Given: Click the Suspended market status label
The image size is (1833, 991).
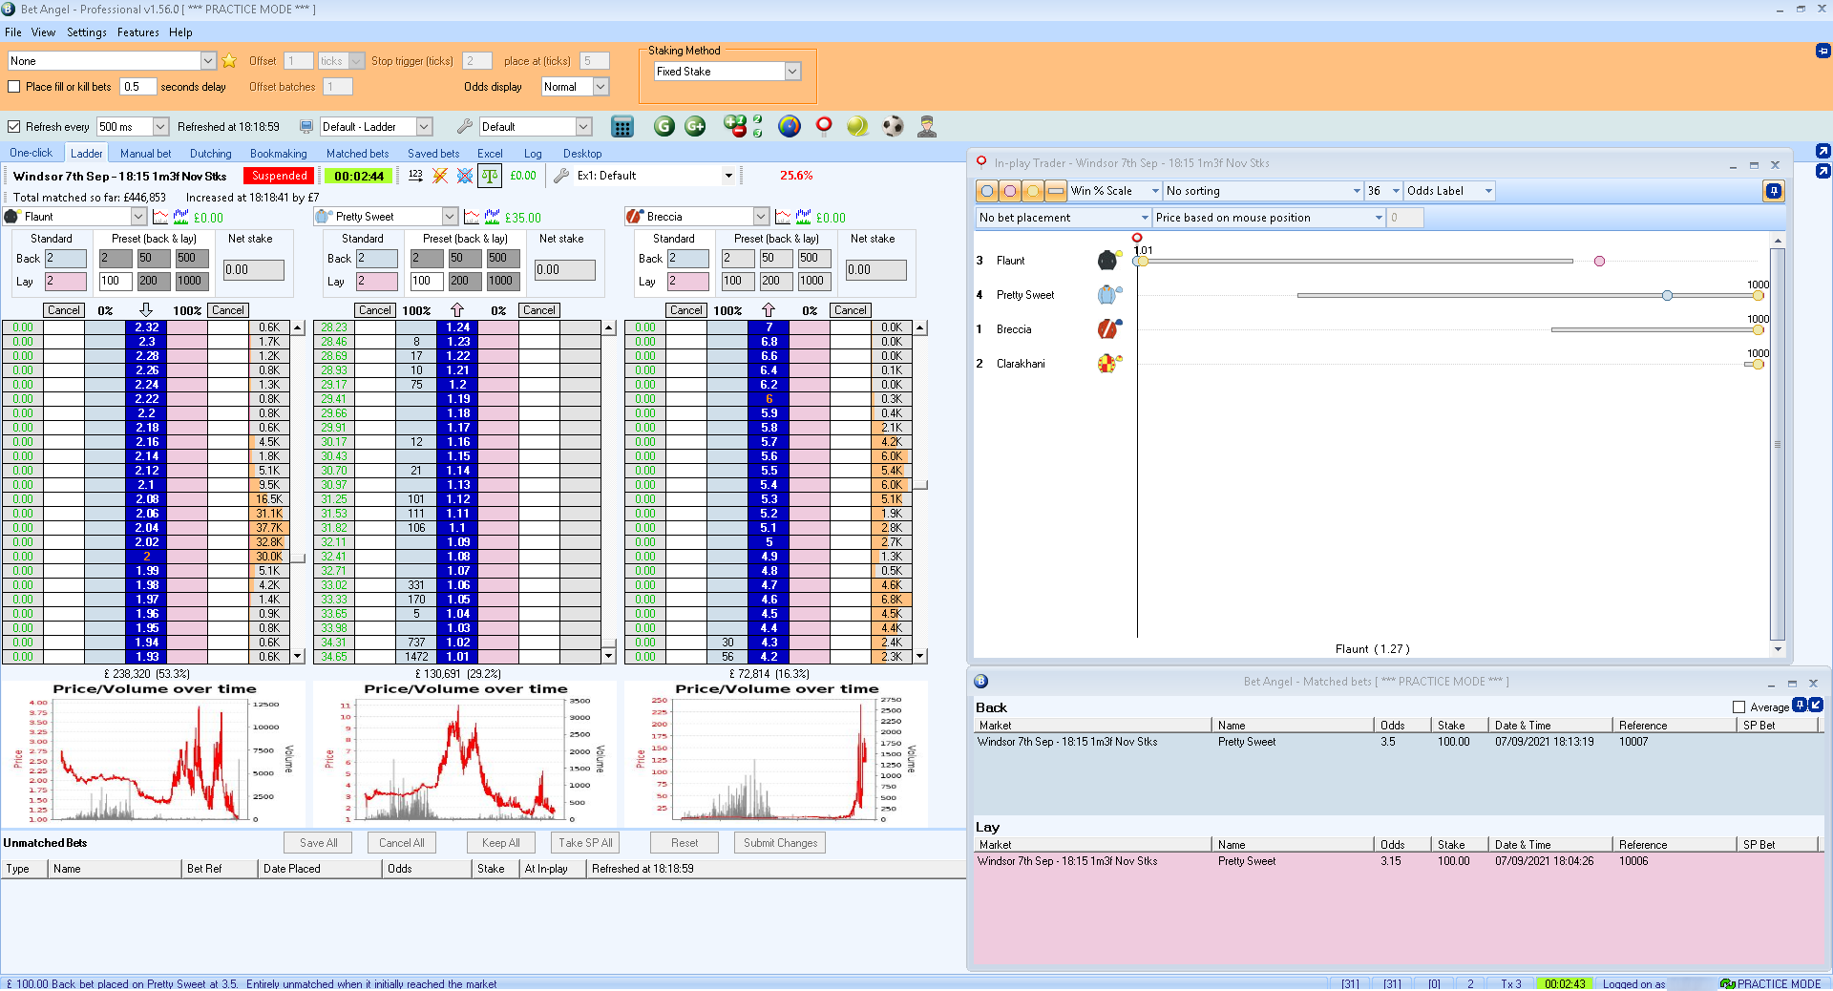Looking at the screenshot, I should click(x=280, y=176).
